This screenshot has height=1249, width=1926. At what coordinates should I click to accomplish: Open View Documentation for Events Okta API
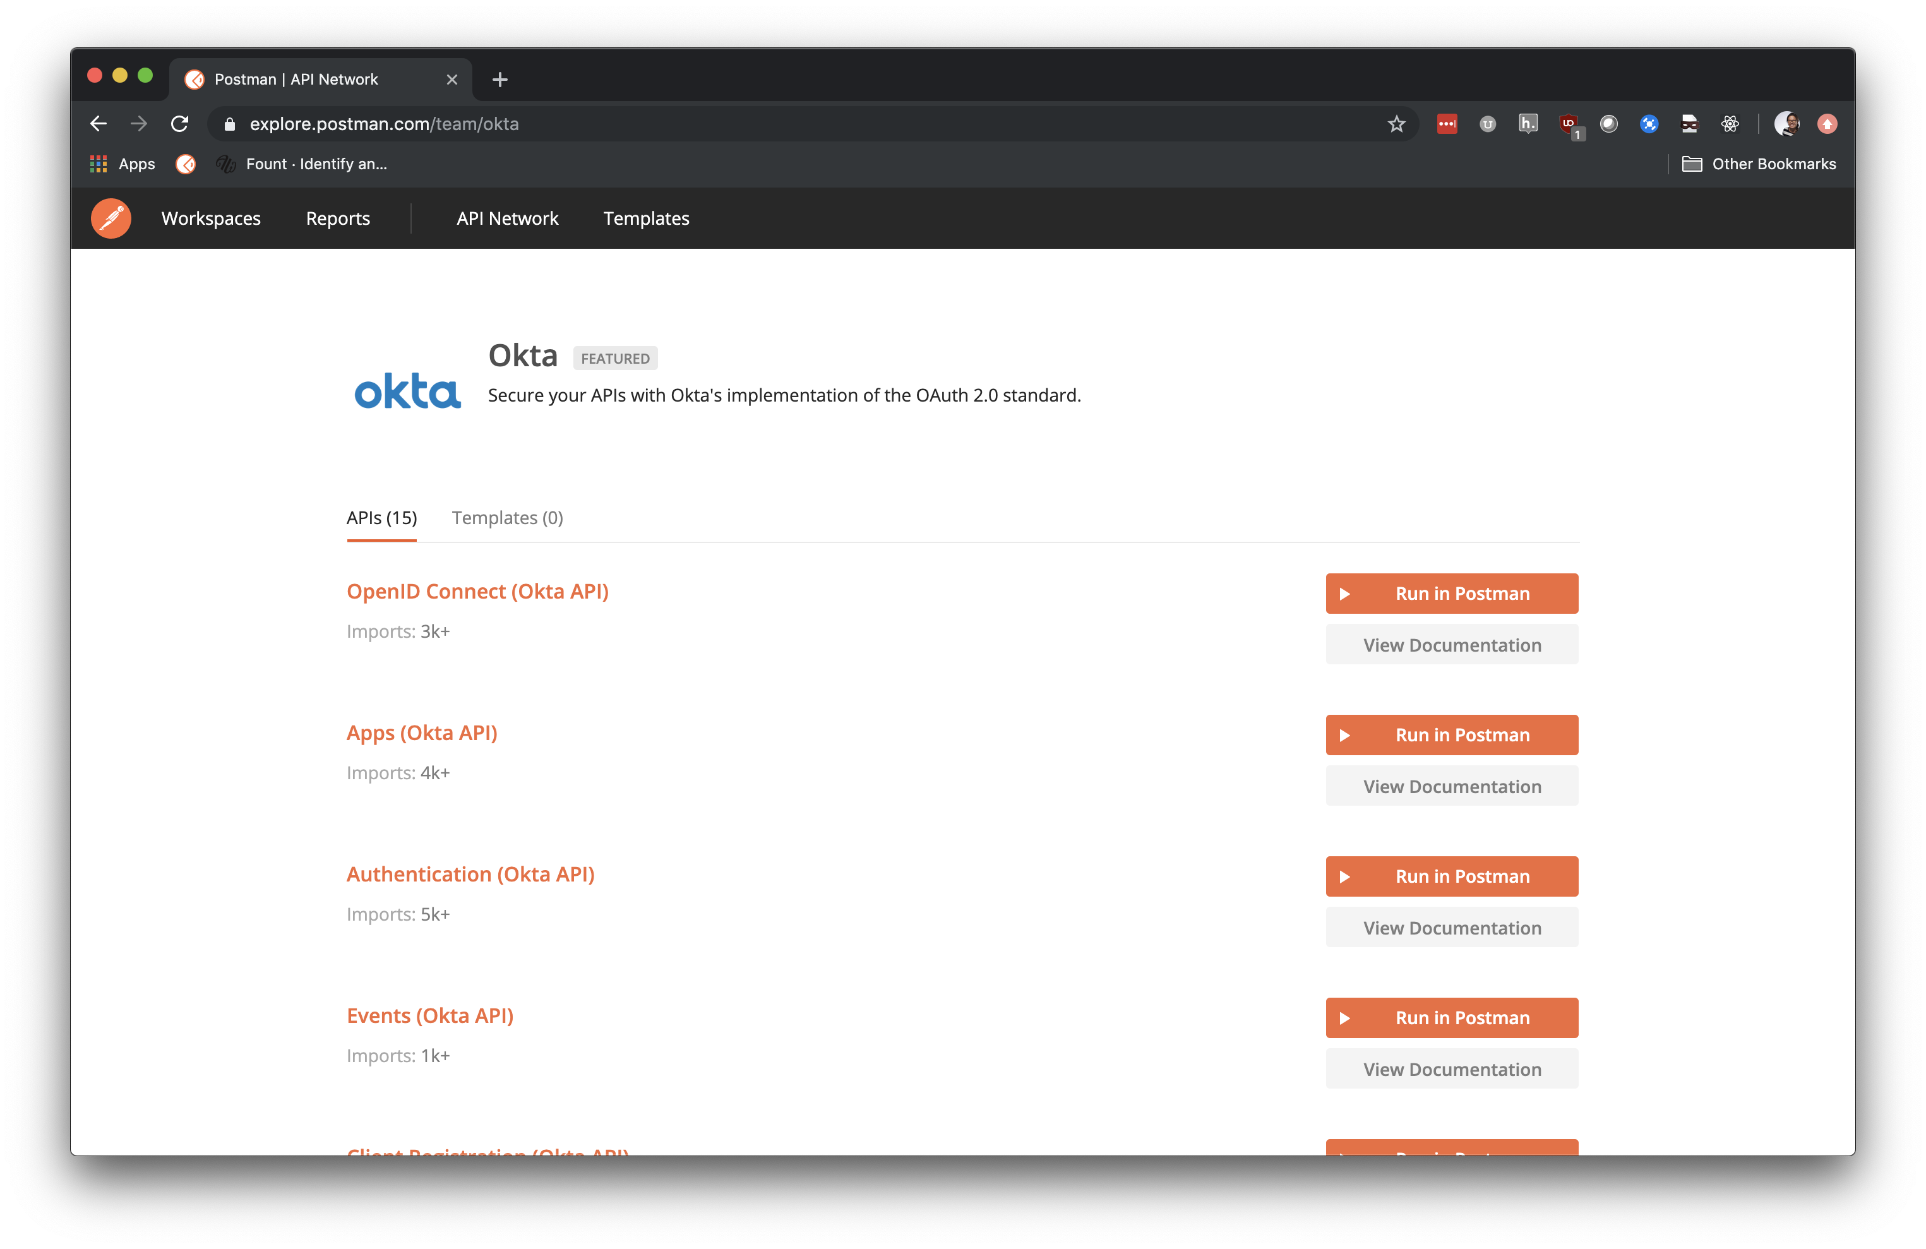pos(1452,1068)
